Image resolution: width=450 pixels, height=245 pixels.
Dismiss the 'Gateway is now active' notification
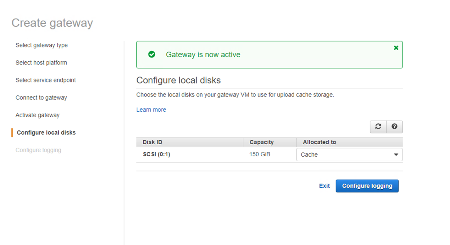(x=396, y=48)
